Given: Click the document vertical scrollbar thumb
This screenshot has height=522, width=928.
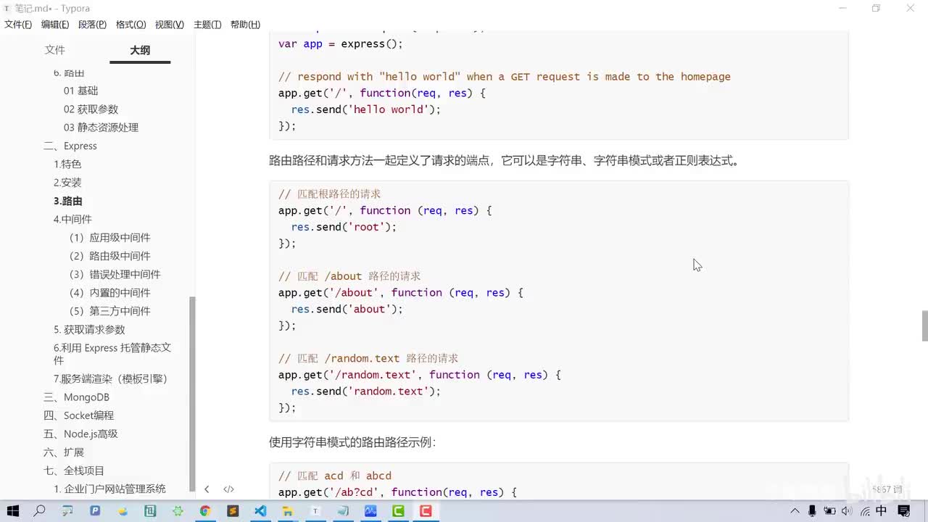Looking at the screenshot, I should tap(924, 326).
